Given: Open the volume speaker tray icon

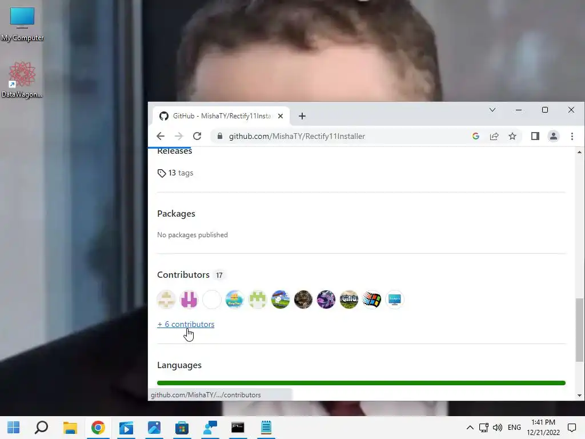Looking at the screenshot, I should 498,428.
